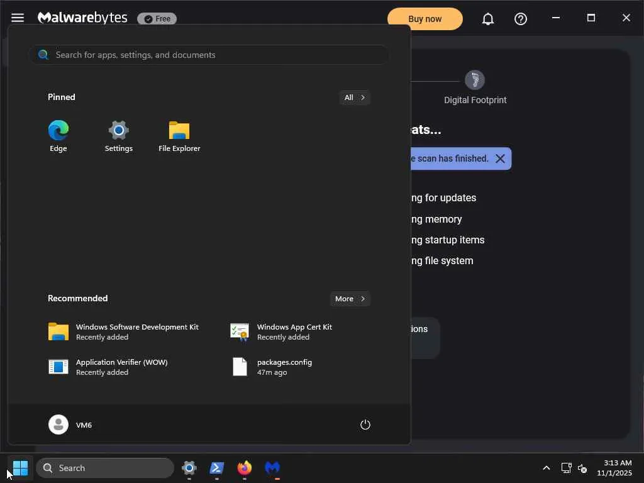
Task: Click the Start menu search field
Action: coord(209,55)
